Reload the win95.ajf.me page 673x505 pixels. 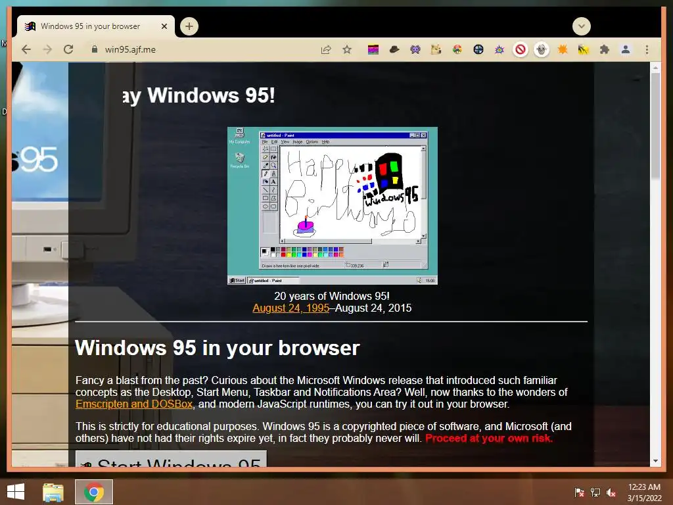68,49
